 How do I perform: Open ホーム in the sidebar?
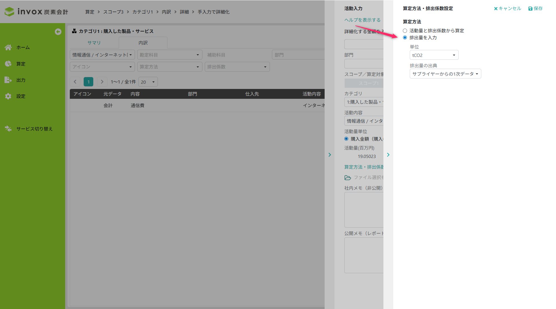click(23, 47)
